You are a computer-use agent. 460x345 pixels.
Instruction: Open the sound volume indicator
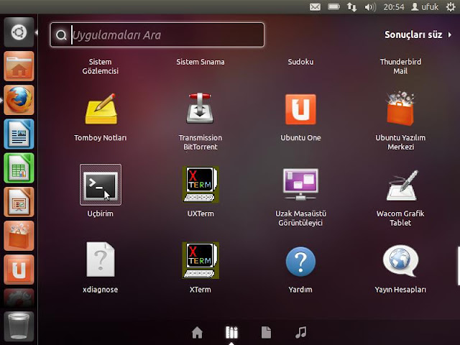click(370, 6)
